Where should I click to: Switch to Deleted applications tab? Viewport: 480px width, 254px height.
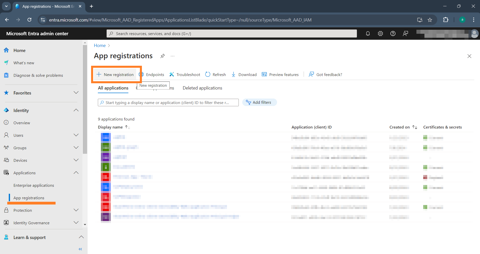pos(202,88)
